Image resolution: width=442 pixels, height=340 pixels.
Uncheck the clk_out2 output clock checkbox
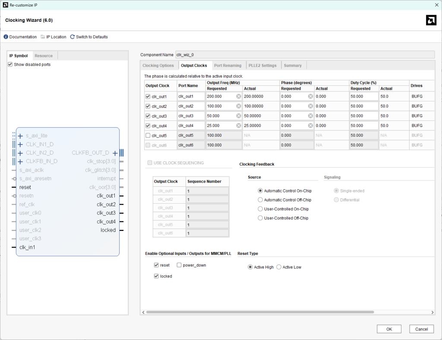(x=148, y=106)
